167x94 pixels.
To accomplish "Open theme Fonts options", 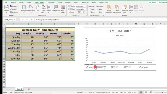I will (x=14, y=9).
